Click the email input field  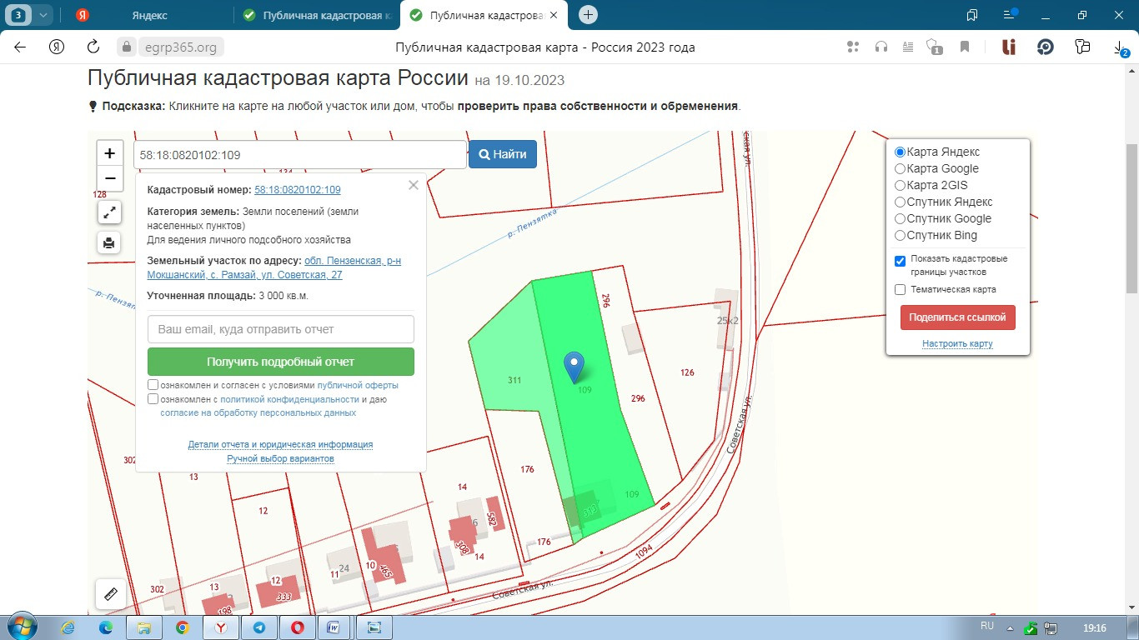point(280,329)
